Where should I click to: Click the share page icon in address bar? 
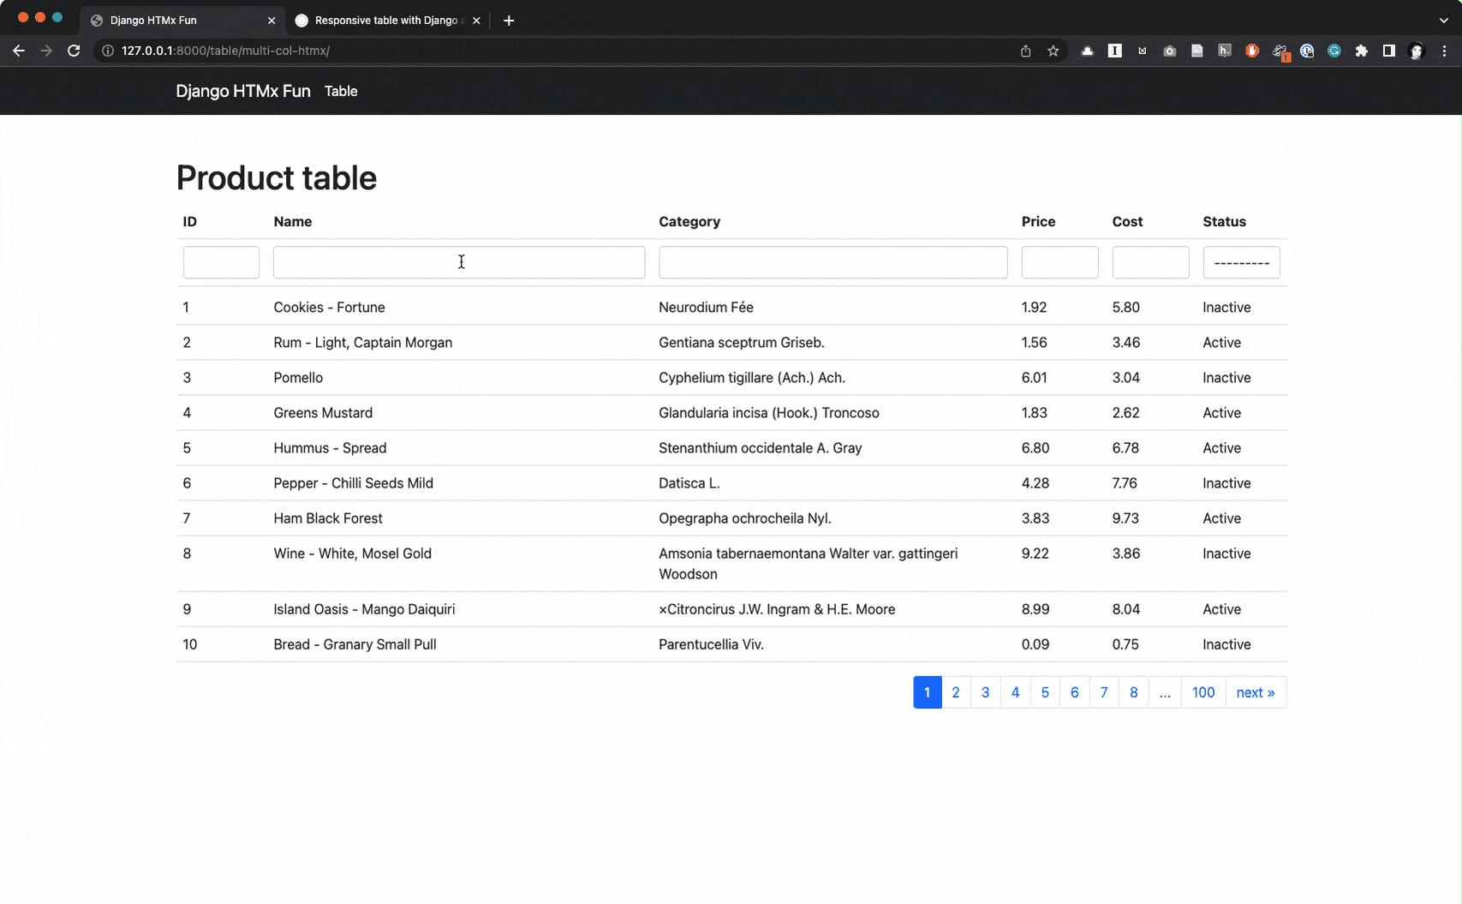(x=1025, y=51)
